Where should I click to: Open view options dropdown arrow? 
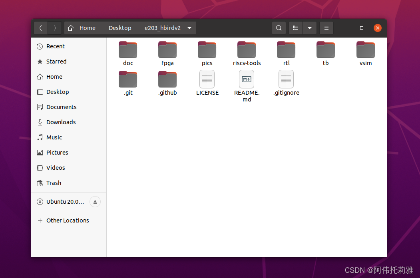(x=310, y=28)
